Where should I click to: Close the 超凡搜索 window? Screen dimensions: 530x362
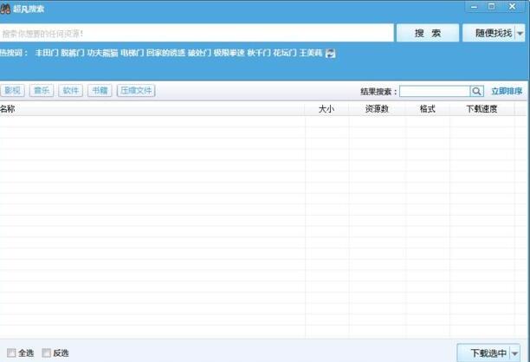pos(513,7)
